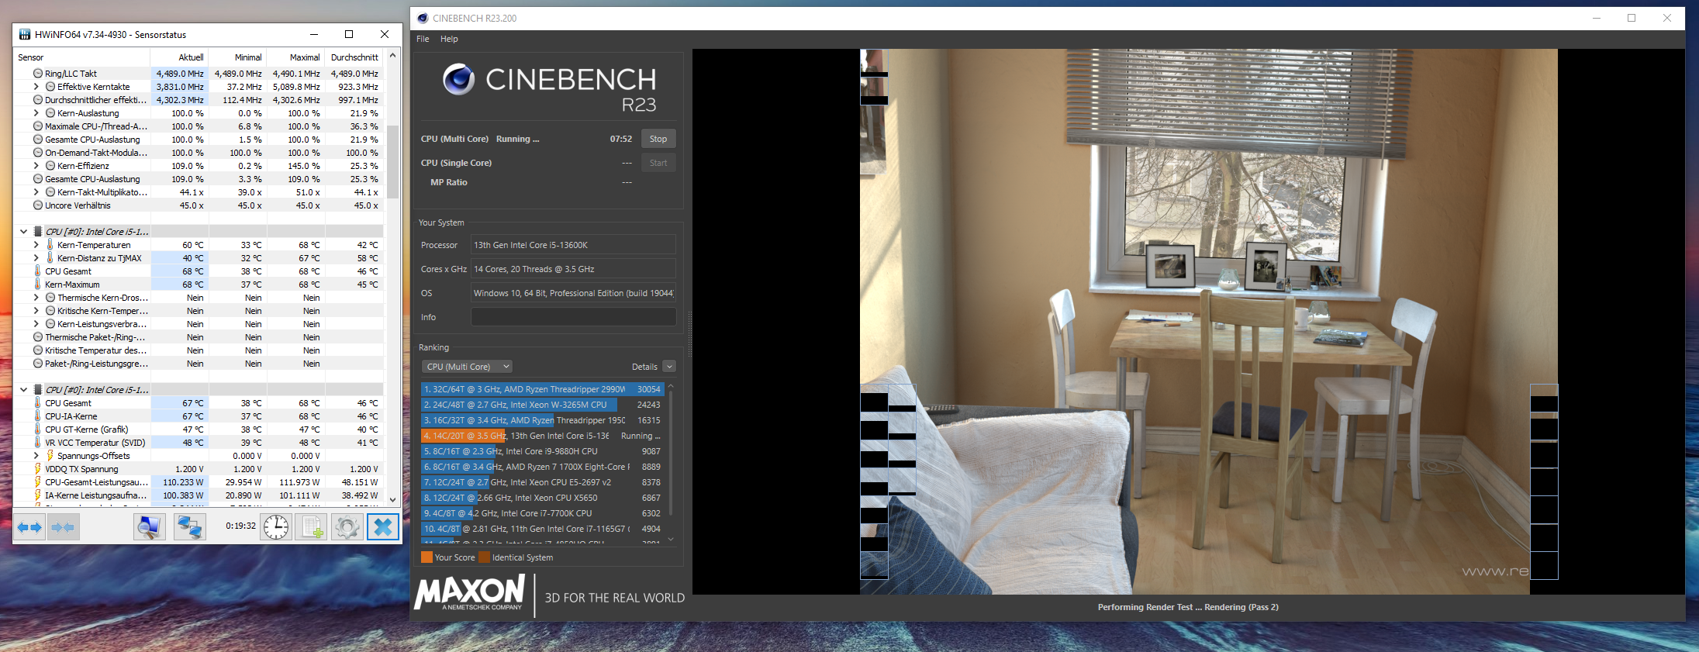This screenshot has width=1699, height=652.
Task: Click the circle icon beside Uncore Verhältnis
Action: (37, 205)
